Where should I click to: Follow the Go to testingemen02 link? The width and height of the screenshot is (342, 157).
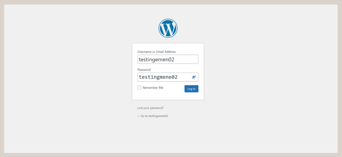pyautogui.click(x=154, y=116)
